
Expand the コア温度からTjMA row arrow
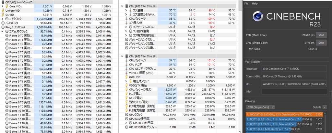point(127,15)
